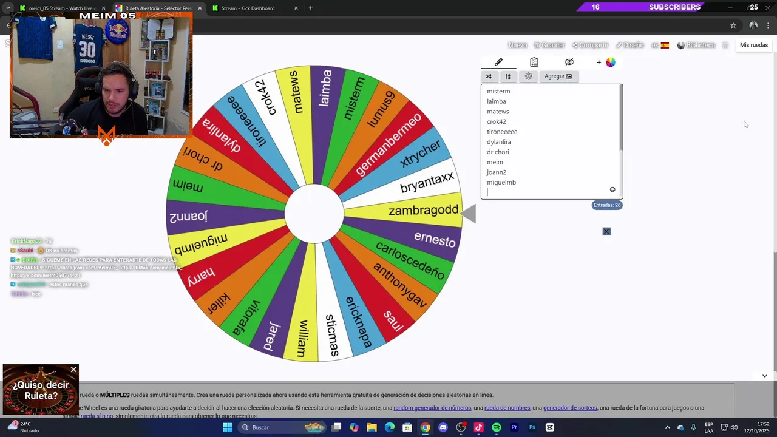Open Spotify from the taskbar
This screenshot has height=437, width=777.
pos(497,427)
